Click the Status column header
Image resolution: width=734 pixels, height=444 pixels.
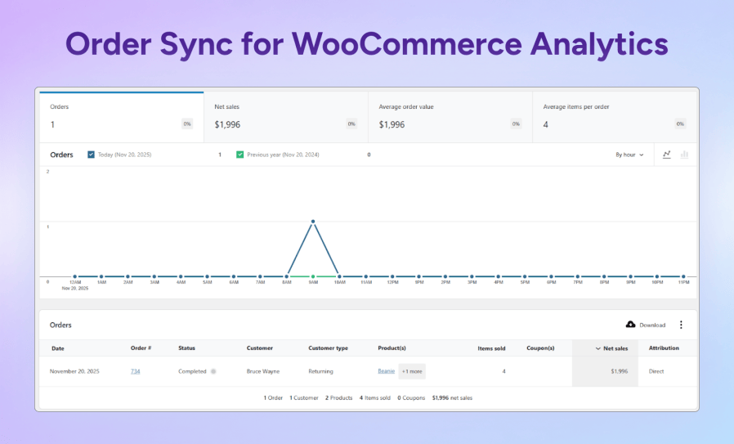coord(187,348)
